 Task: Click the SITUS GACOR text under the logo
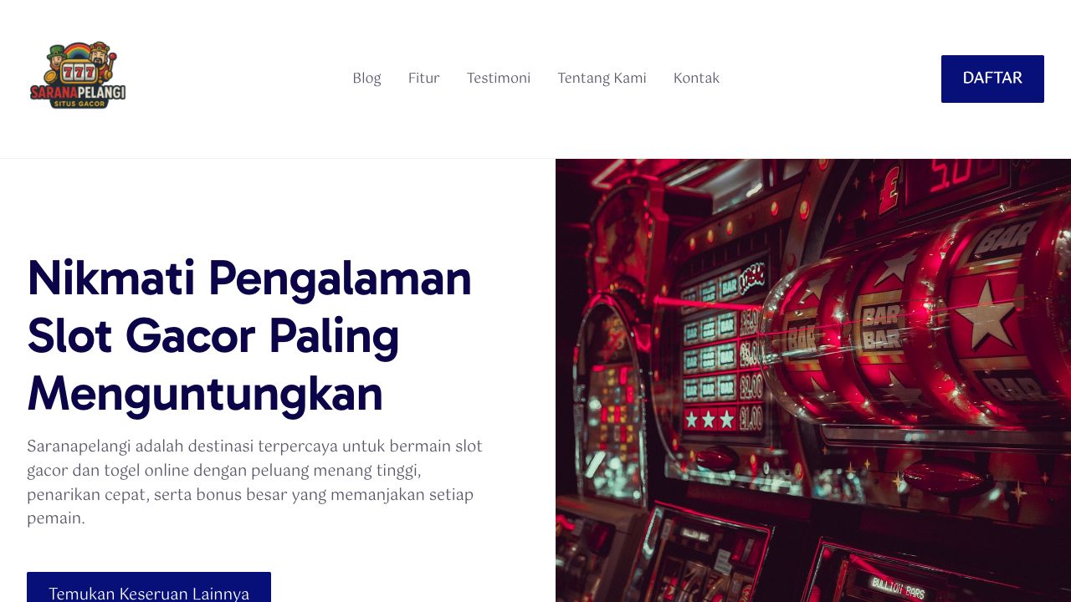coord(79,103)
